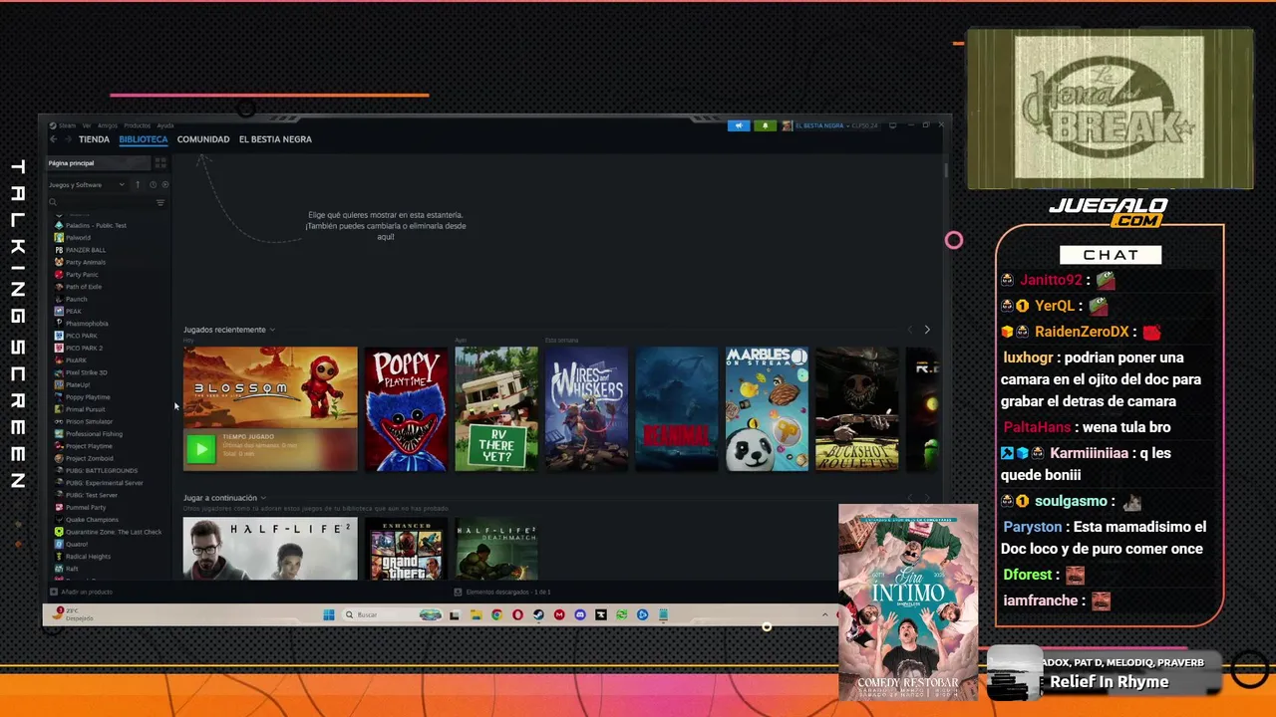The image size is (1276, 717).
Task: Click Añadir un producto link
Action: click(x=87, y=592)
